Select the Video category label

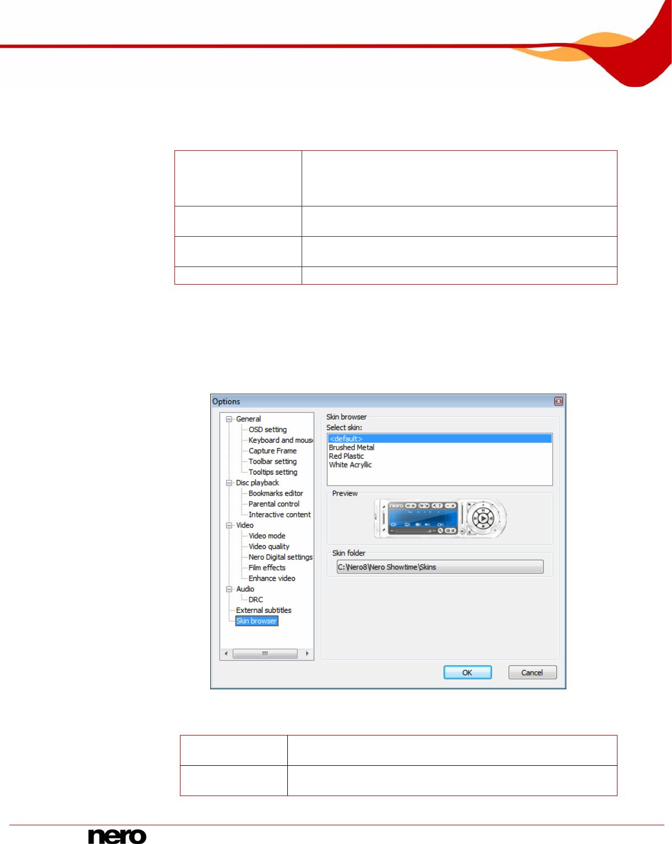pyautogui.click(x=244, y=525)
